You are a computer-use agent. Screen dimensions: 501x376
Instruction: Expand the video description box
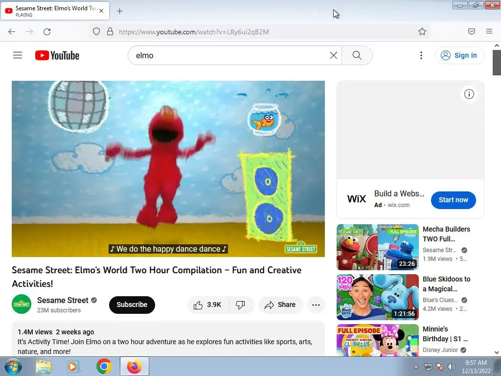[x=168, y=340]
